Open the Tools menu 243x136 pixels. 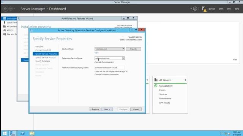[221, 9]
